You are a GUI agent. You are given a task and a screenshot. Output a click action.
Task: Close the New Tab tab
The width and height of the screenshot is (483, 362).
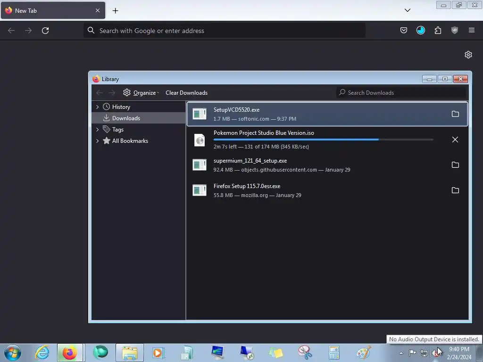98,10
